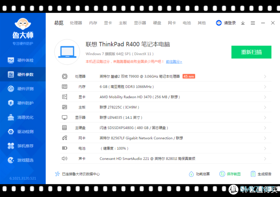Switch to the 主板 tab
Screen dimensions: 280x197
(123, 23)
